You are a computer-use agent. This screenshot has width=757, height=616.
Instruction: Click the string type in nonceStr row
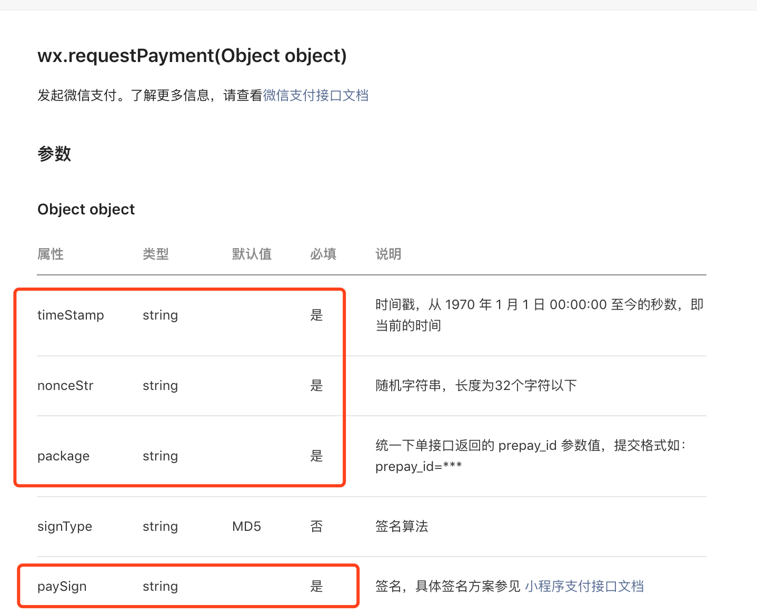click(x=161, y=385)
